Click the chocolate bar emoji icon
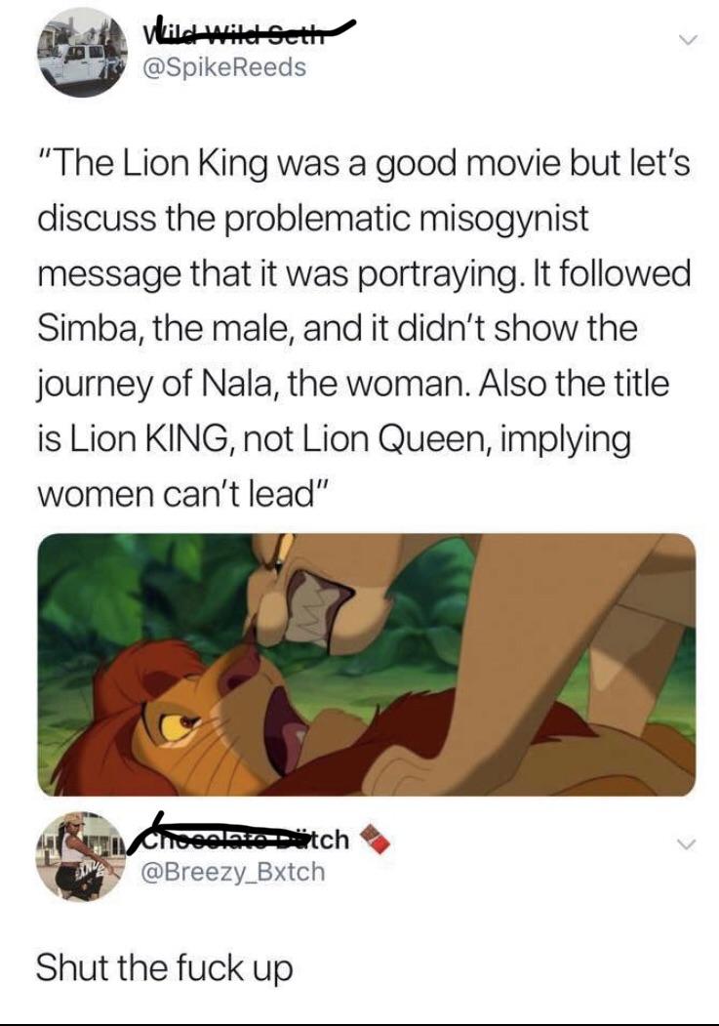Viewport: 719px width, 1026px height. click(x=376, y=840)
